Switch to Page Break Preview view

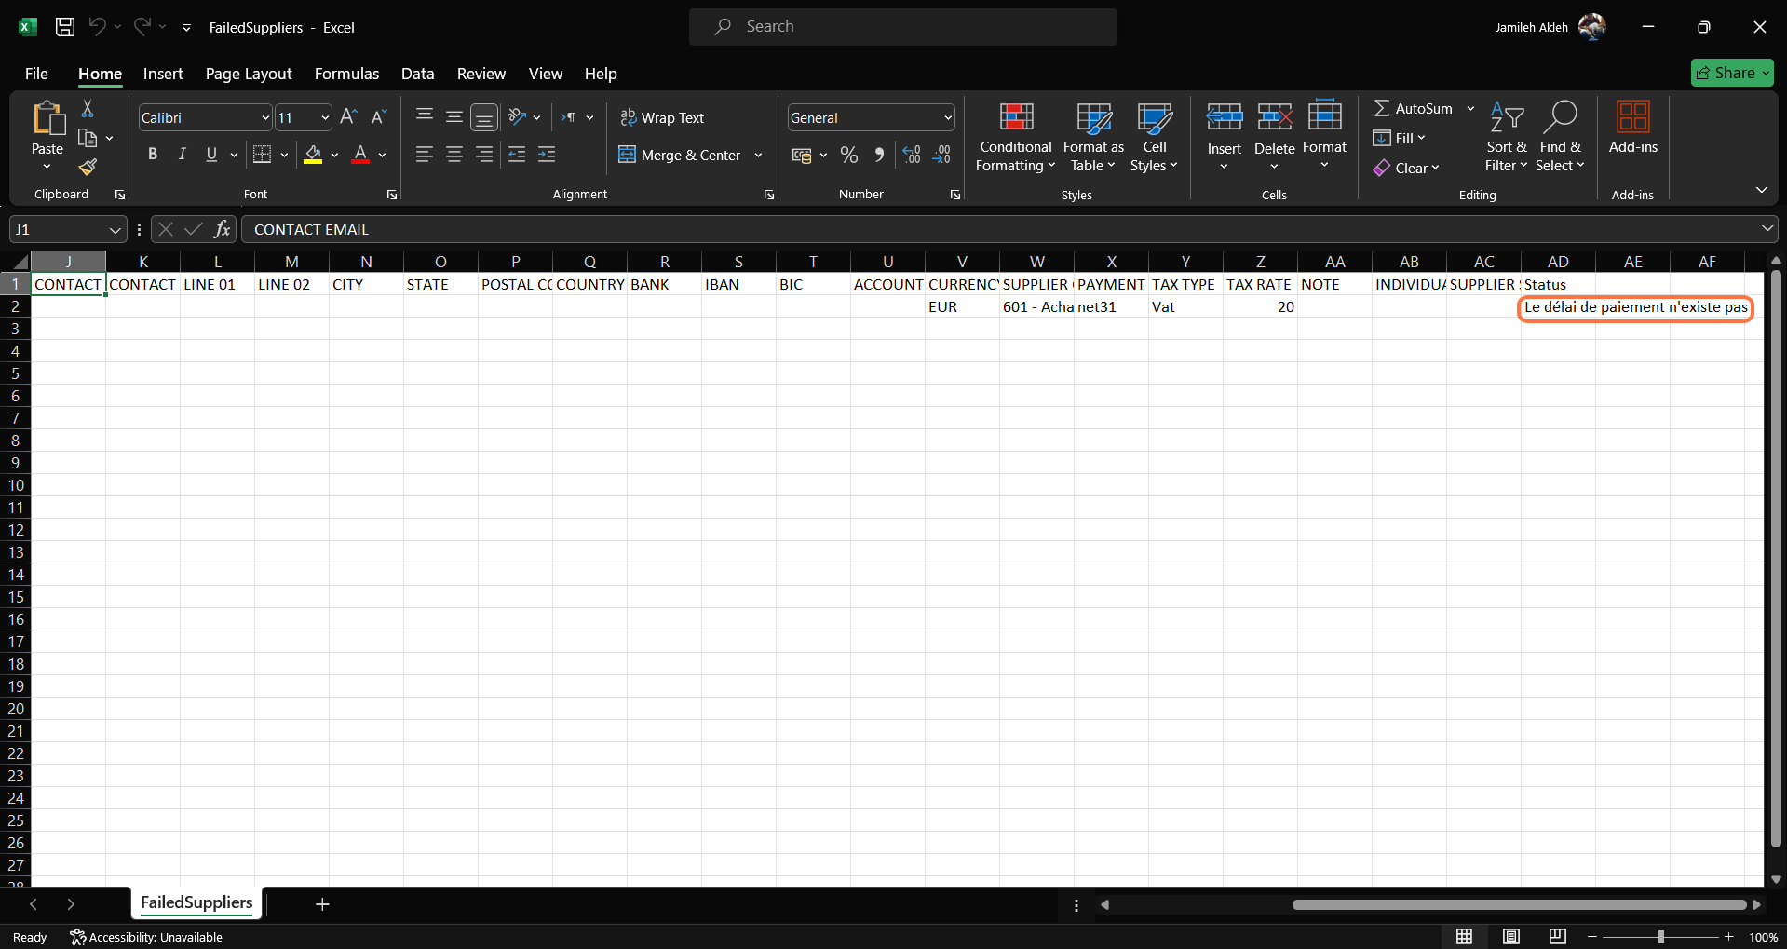1557,936
